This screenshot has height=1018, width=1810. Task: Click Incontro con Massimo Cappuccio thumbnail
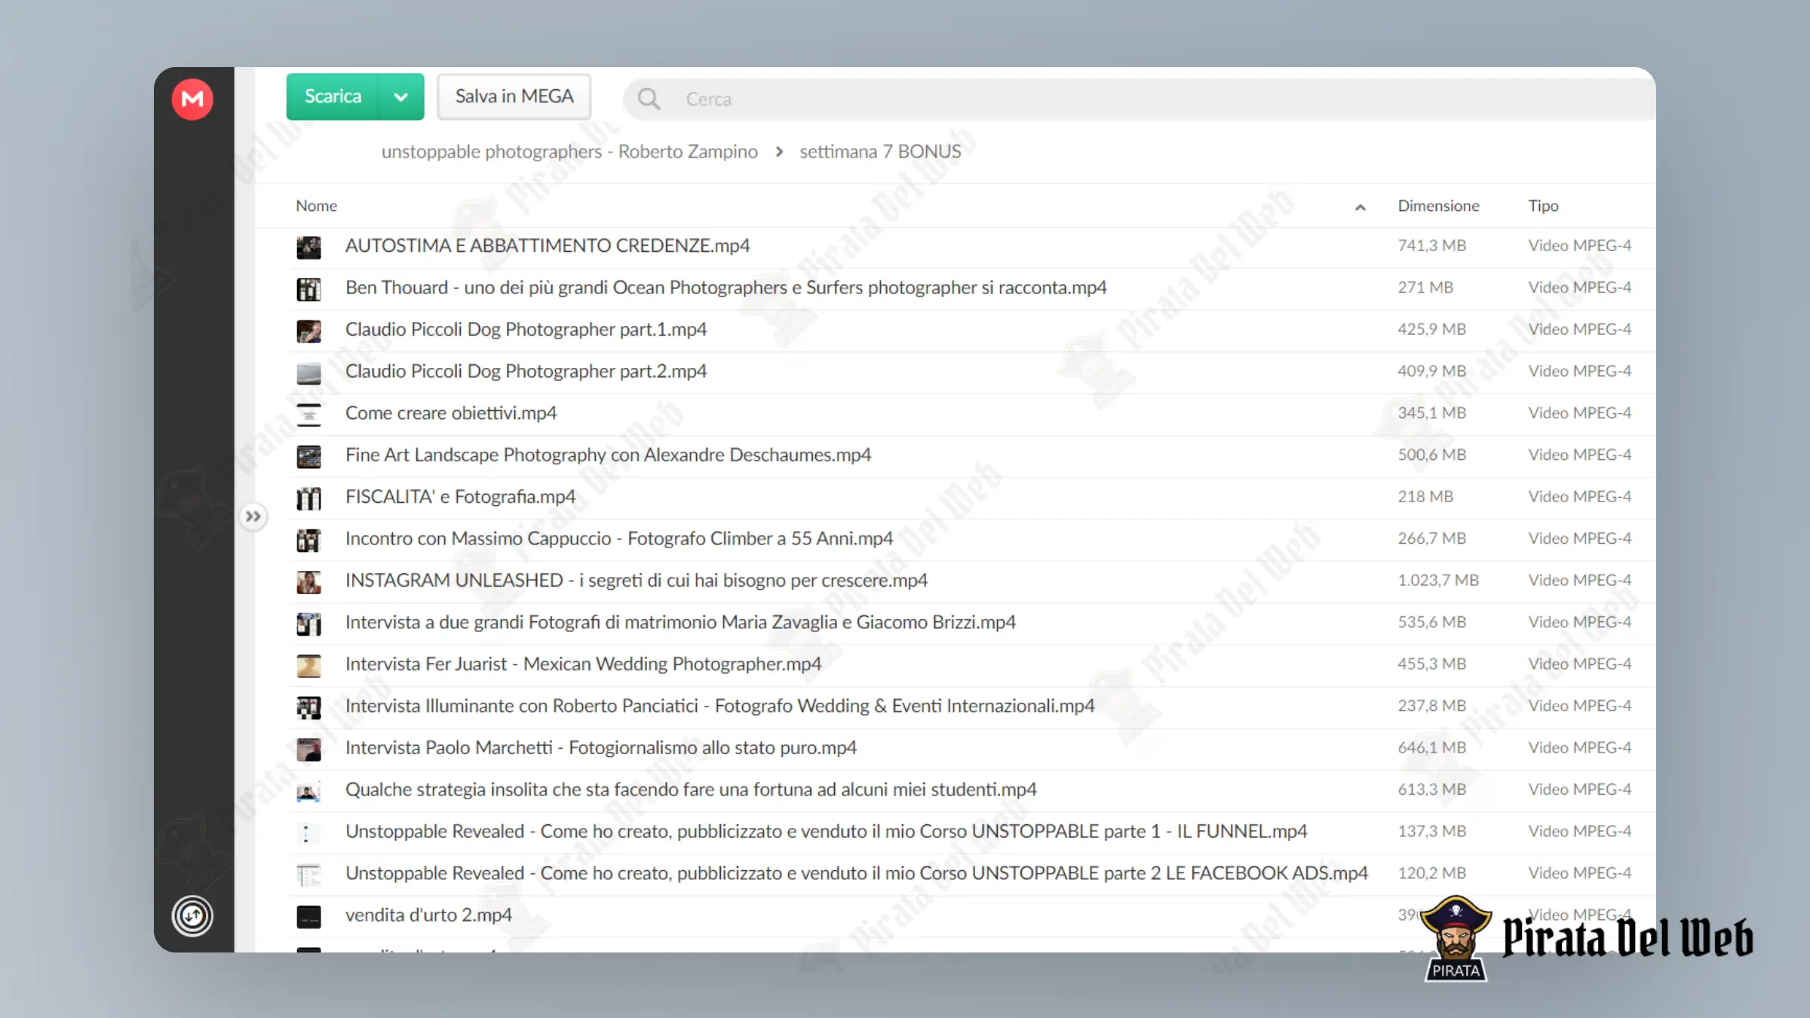pos(308,540)
